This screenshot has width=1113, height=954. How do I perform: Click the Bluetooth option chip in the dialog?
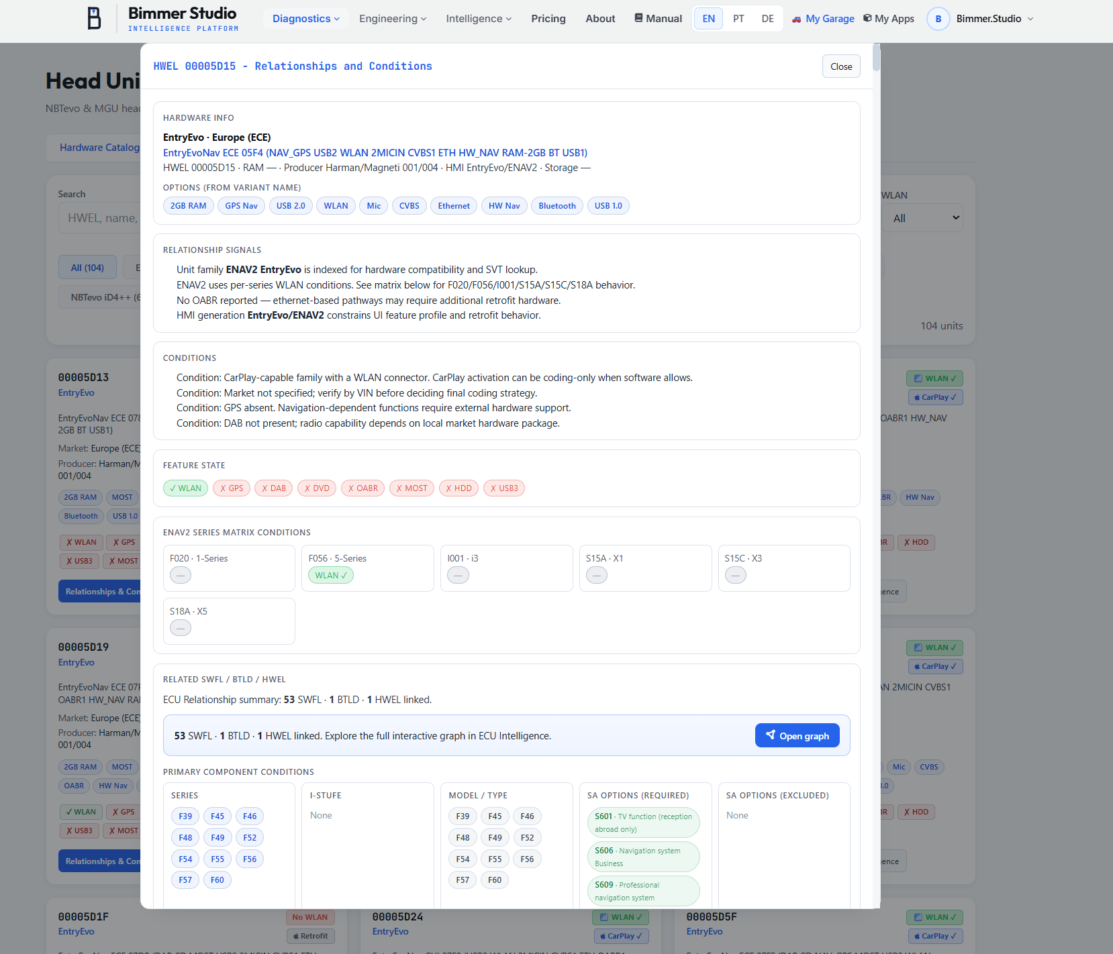pyautogui.click(x=557, y=206)
